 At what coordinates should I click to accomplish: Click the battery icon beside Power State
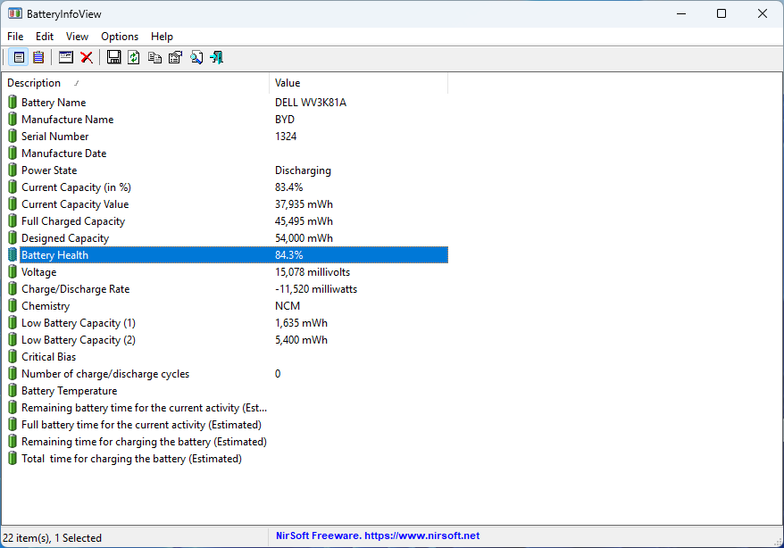coord(13,170)
